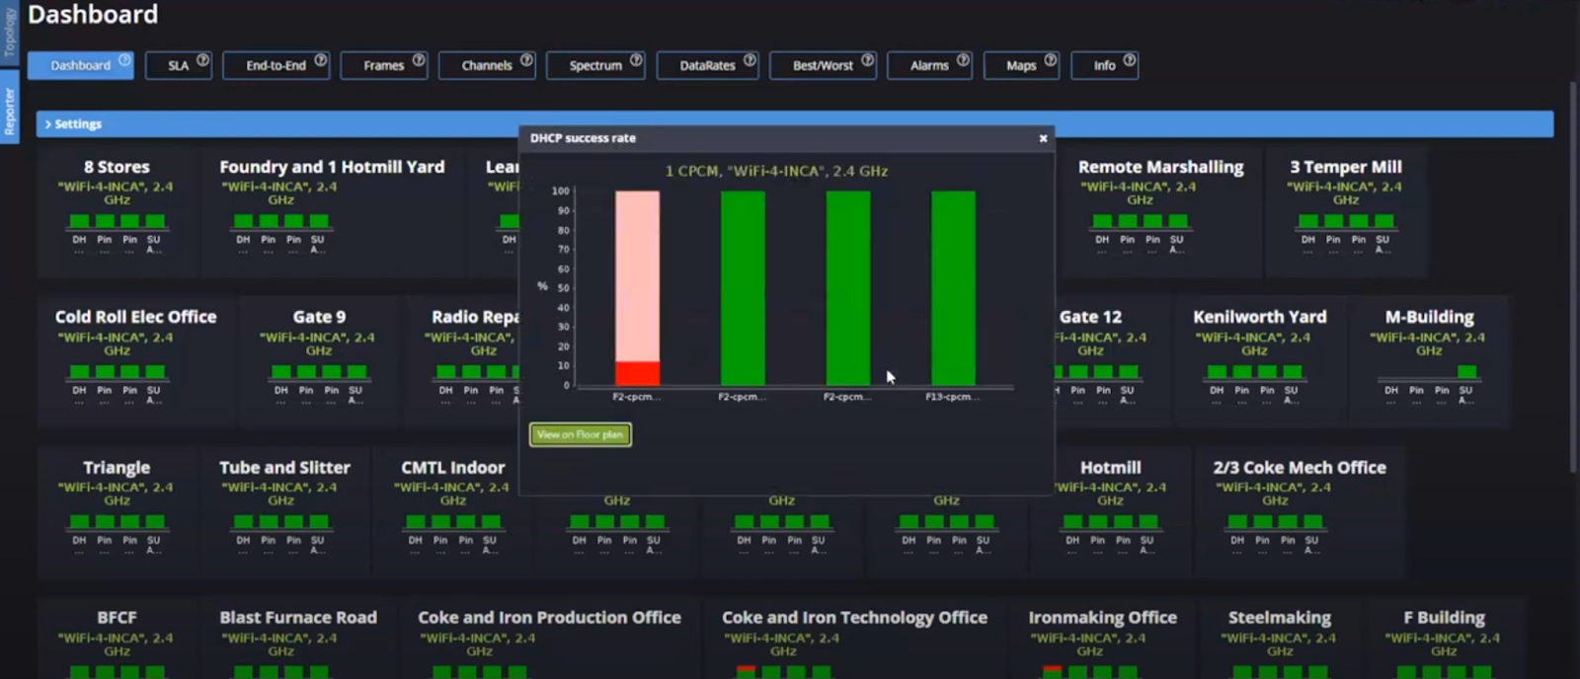Click help icon next to Spectrum tab

tap(636, 60)
